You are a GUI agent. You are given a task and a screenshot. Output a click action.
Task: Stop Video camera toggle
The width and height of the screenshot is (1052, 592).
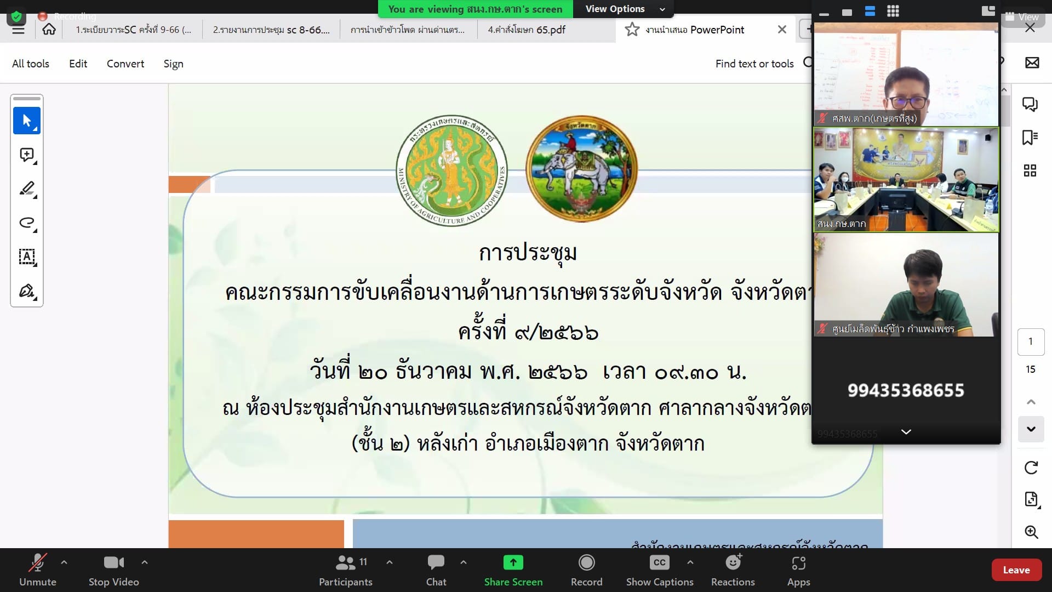113,570
